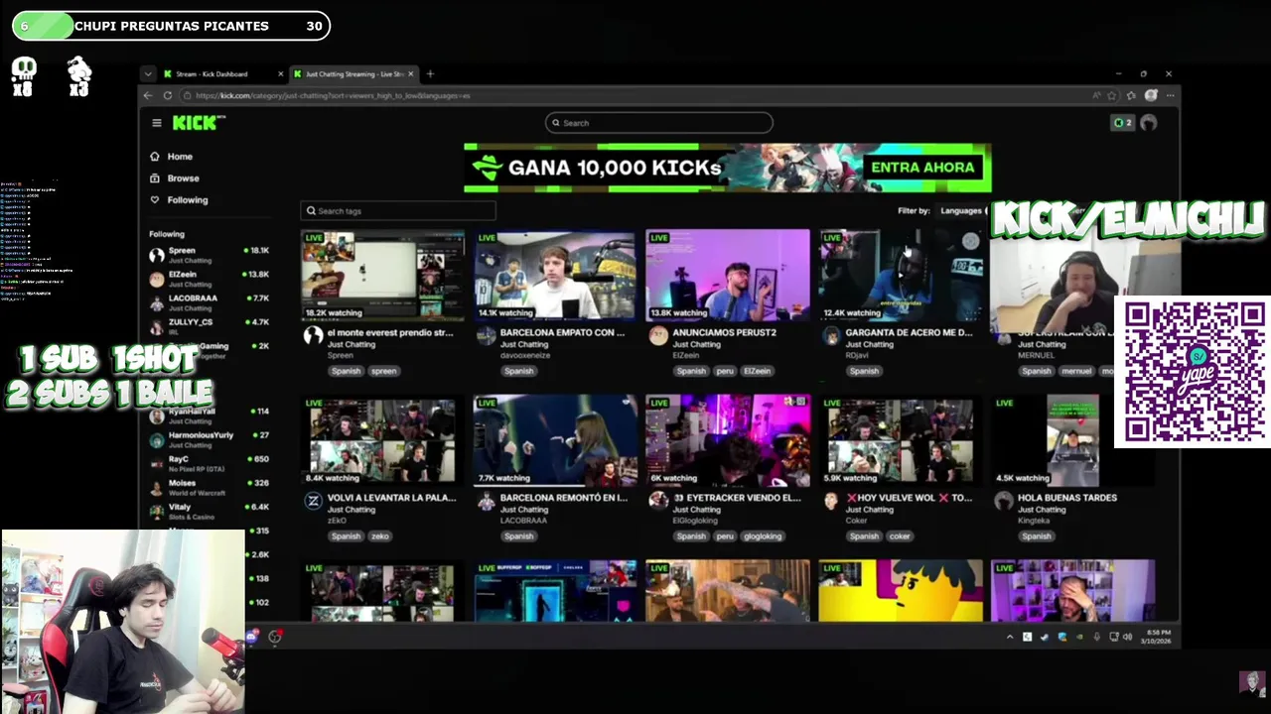This screenshot has width=1271, height=714.
Task: Open the stream thumbnail with 7.7K watching
Action: click(x=555, y=440)
